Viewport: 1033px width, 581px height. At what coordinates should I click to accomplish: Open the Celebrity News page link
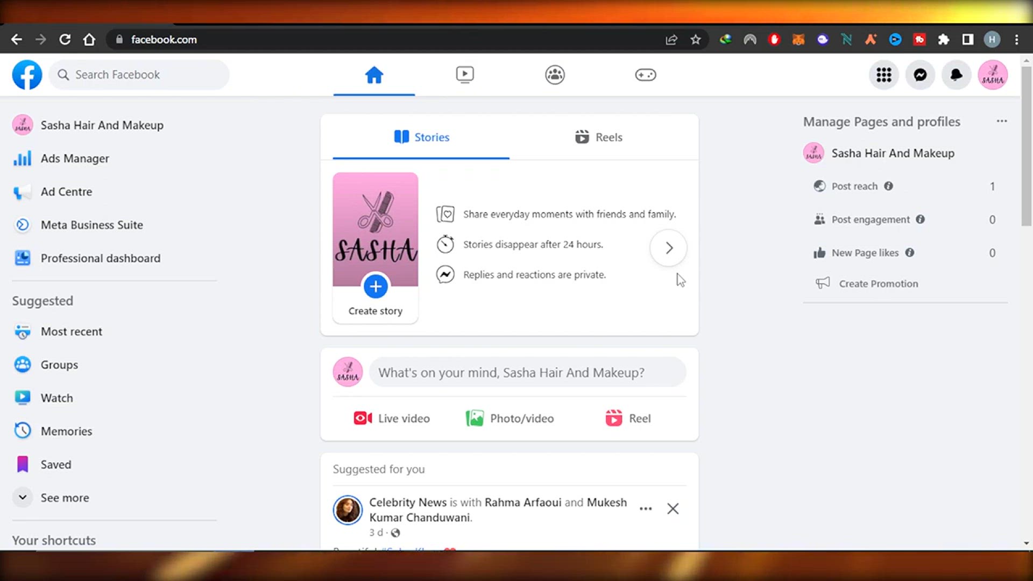[x=408, y=502]
